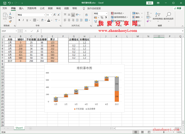Click the Share button

pyautogui.click(x=178, y=8)
